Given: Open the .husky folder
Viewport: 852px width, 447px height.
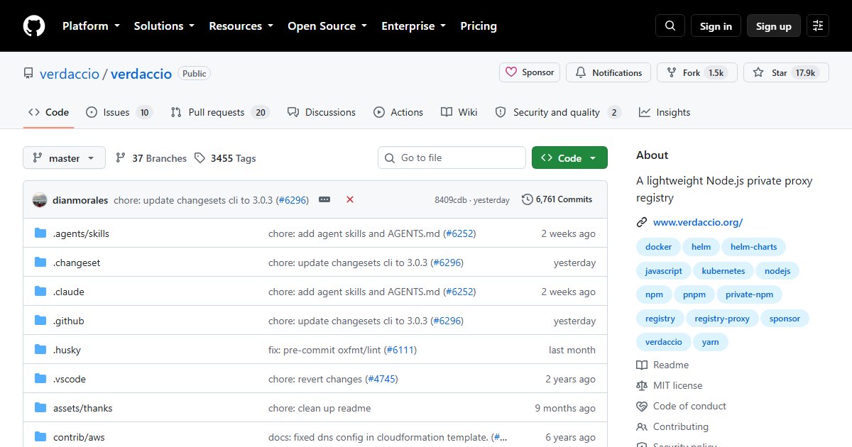Looking at the screenshot, I should click(67, 350).
